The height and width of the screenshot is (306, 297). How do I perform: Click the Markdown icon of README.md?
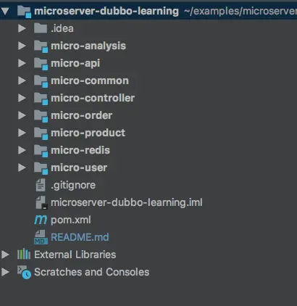41,237
